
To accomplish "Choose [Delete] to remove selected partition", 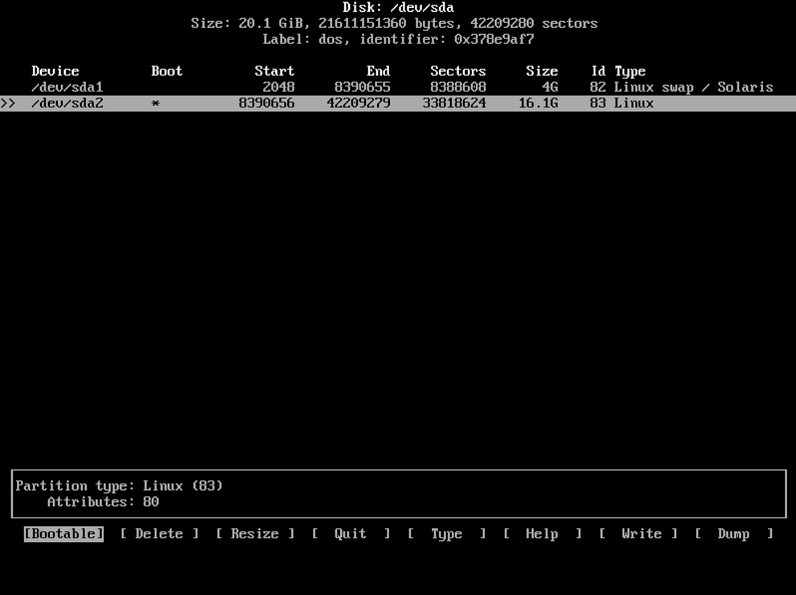I will coord(159,534).
